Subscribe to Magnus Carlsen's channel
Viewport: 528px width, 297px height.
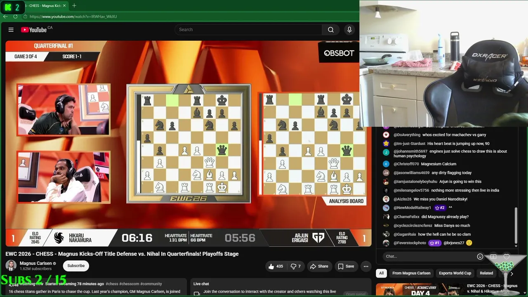tap(76, 266)
